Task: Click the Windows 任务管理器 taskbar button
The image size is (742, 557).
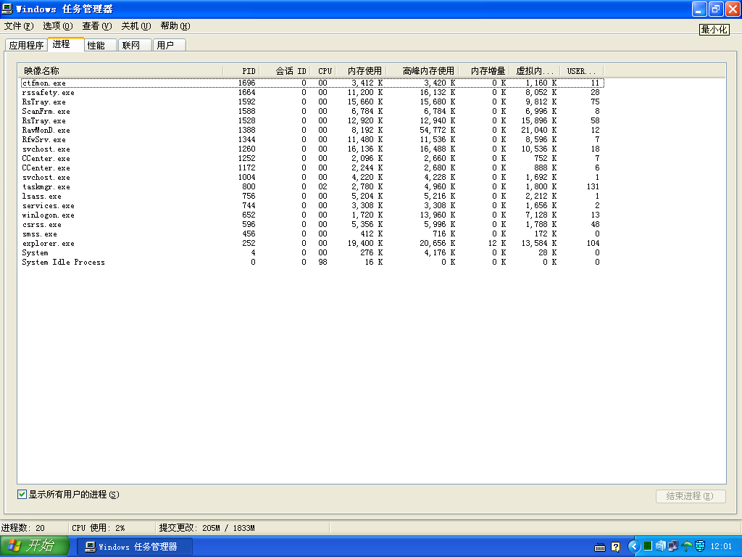Action: coord(135,547)
